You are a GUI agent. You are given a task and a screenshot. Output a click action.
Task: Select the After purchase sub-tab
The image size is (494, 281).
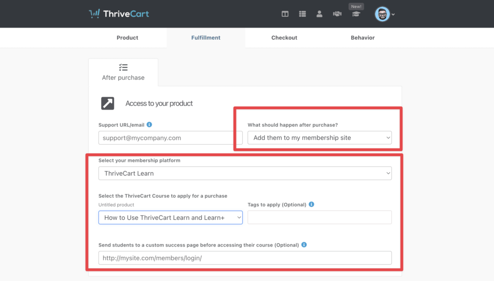click(x=123, y=72)
